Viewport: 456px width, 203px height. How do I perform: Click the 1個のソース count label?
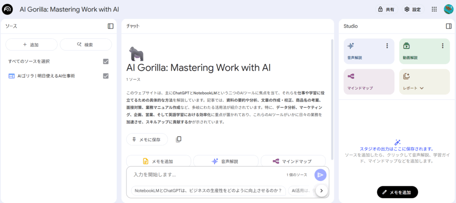(x=297, y=175)
